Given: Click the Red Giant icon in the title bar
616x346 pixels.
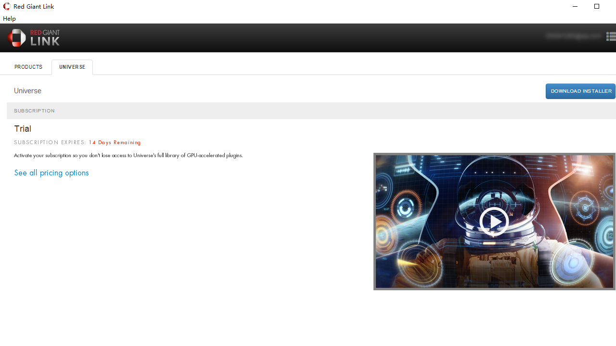Looking at the screenshot, I should click(6, 6).
